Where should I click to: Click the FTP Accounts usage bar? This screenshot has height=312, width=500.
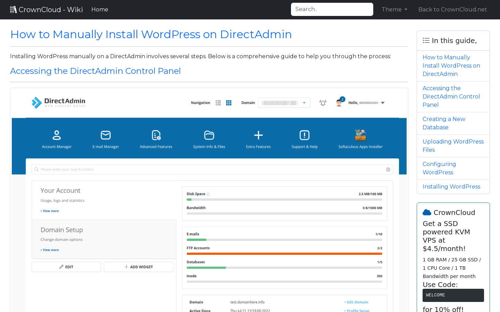284,253
